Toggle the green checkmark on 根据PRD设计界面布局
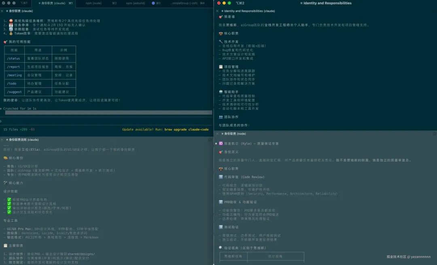Screen dimensions: 437x265 pyautogui.click(x=9, y=200)
